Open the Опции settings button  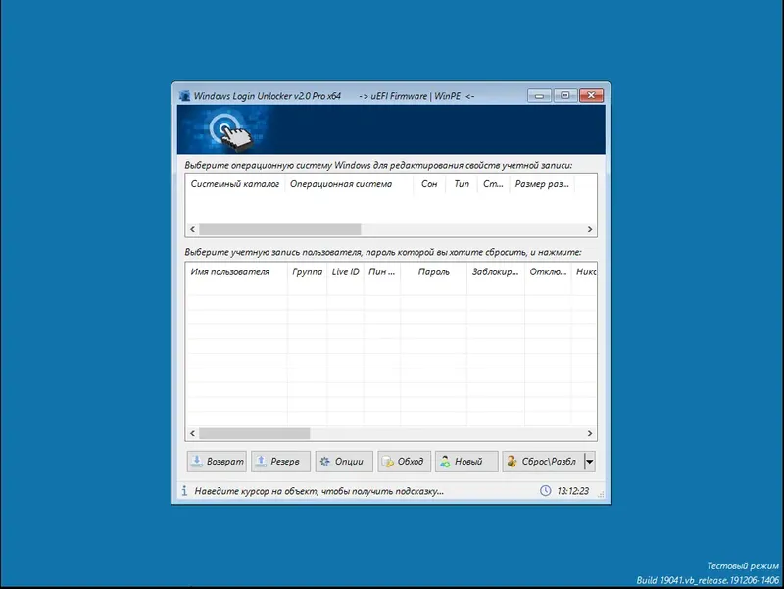pyautogui.click(x=344, y=461)
